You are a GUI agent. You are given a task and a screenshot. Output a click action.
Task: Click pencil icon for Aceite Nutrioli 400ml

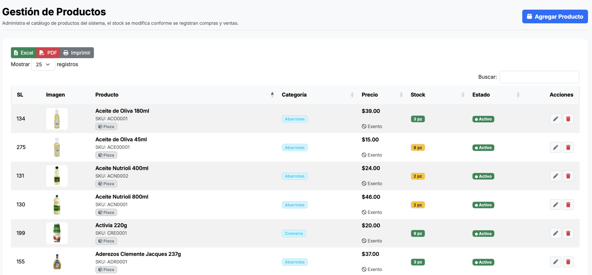click(555, 176)
